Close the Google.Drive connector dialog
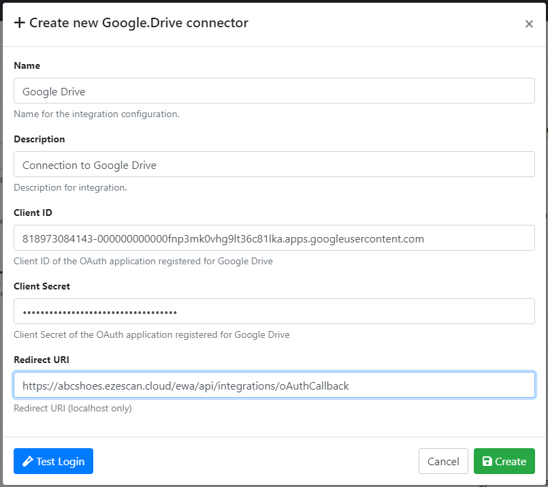Viewport: 548px width, 487px height. point(529,24)
